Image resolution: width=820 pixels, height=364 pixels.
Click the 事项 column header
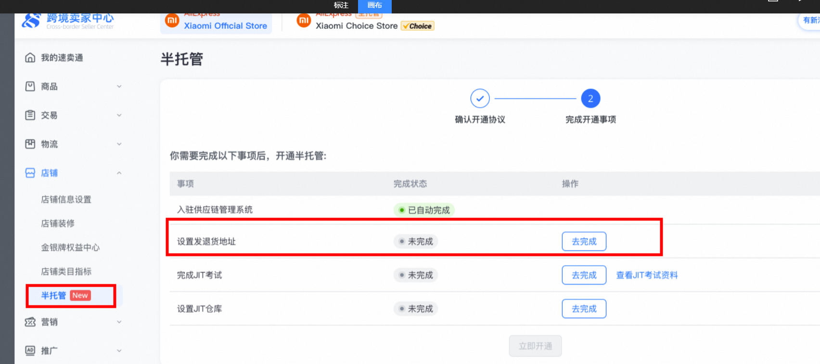[x=185, y=183]
